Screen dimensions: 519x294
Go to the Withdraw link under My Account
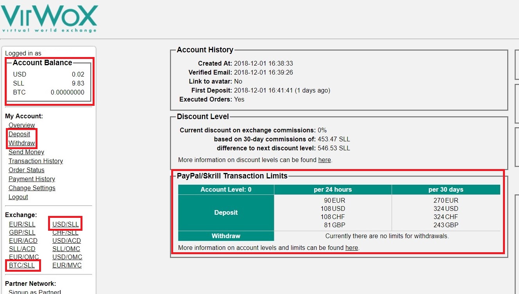[x=22, y=143]
